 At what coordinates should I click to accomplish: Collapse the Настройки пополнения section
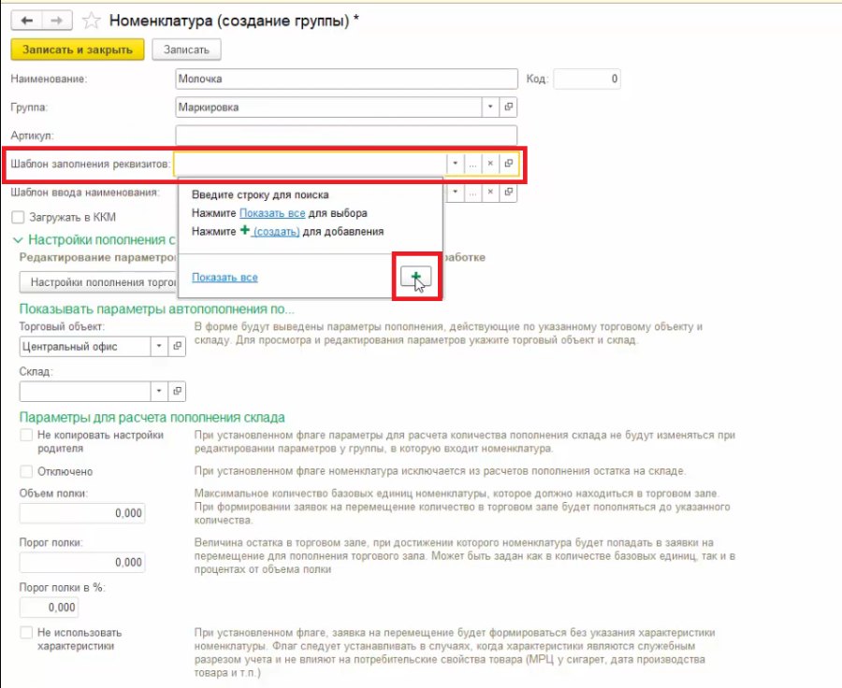18,240
